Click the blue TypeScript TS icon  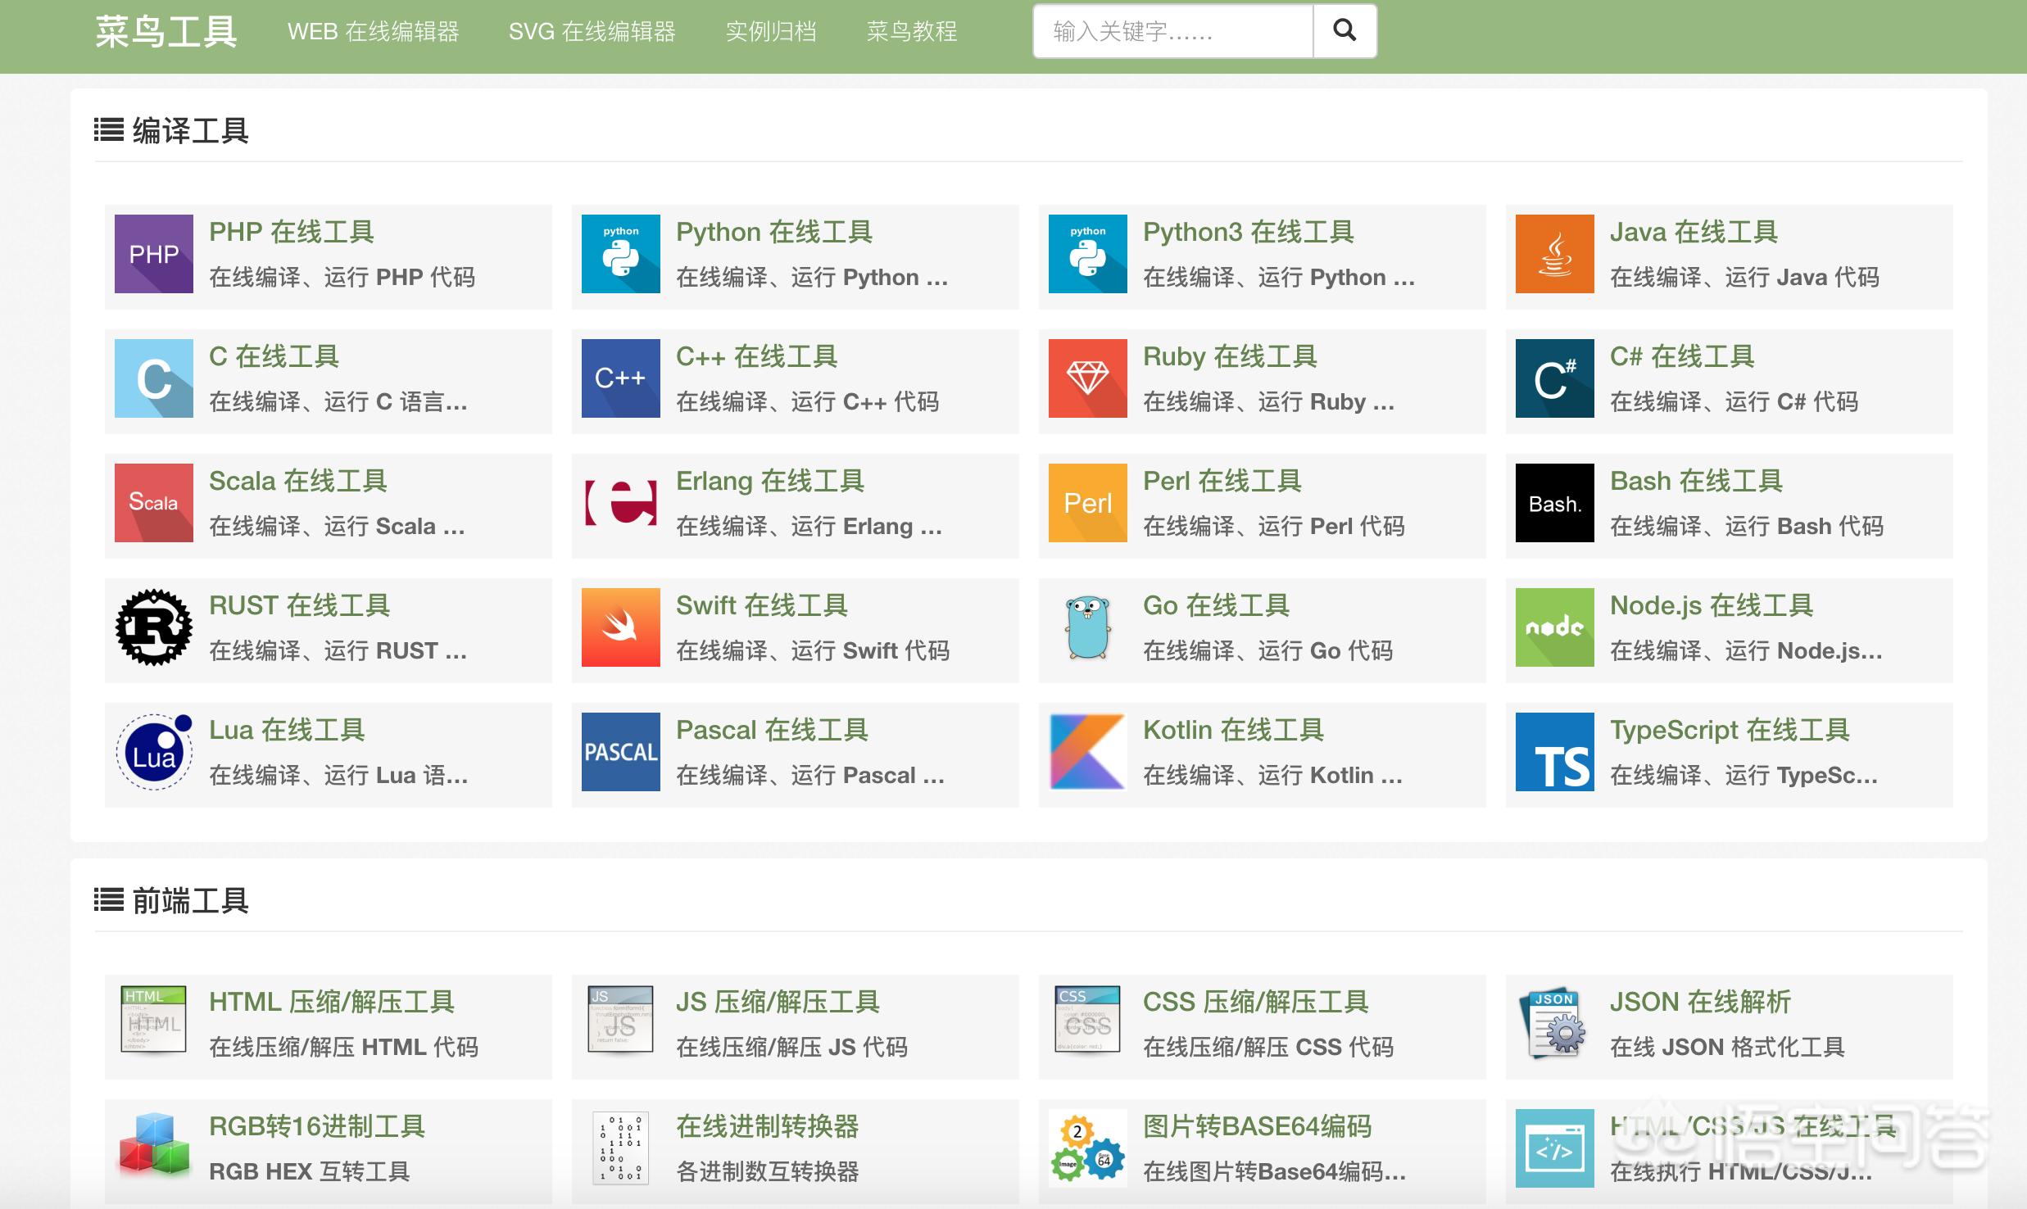click(1554, 752)
